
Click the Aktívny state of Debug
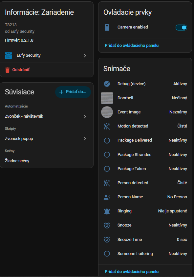click(180, 84)
